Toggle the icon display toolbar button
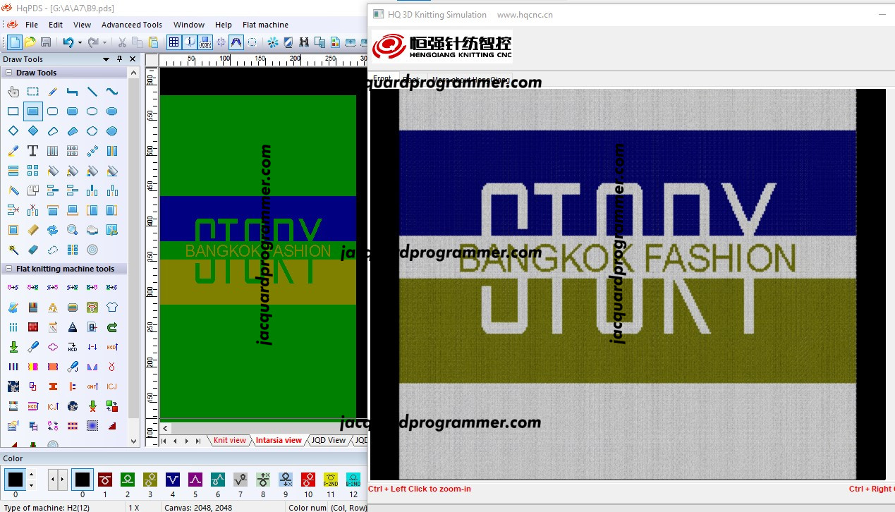 [205, 42]
